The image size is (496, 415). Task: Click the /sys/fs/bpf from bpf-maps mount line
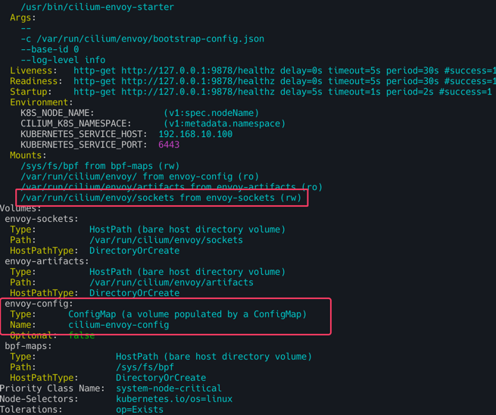click(x=100, y=166)
